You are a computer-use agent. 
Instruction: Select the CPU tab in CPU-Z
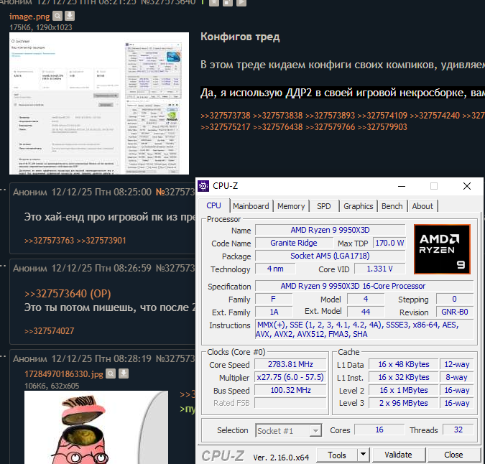pyautogui.click(x=213, y=205)
